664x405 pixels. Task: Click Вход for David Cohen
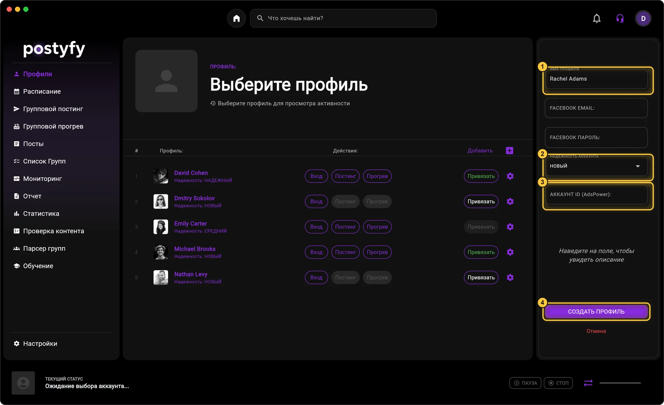(316, 176)
